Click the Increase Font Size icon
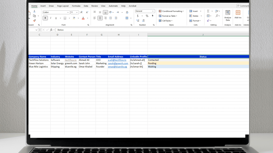 pyautogui.click(x=82, y=12)
